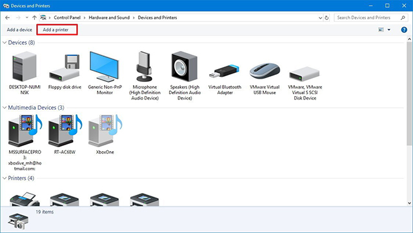This screenshot has height=233, width=413.
Task: Select the VMware Virtual USB Mouse
Action: 265,70
